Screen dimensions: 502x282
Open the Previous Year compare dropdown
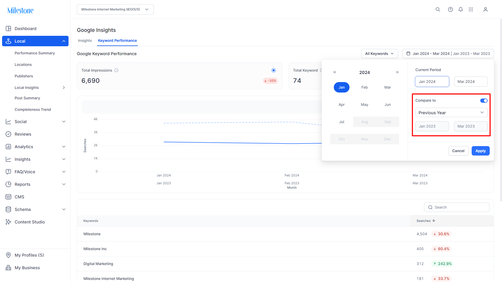(451, 113)
